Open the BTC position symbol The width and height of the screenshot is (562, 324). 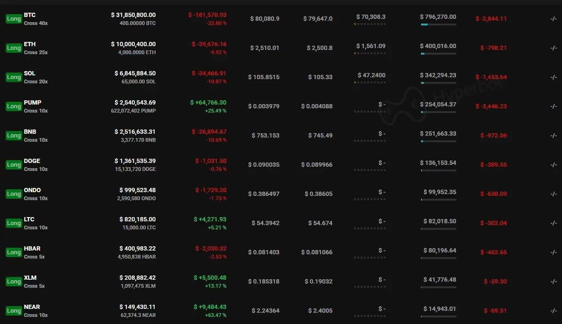pyautogui.click(x=30, y=15)
